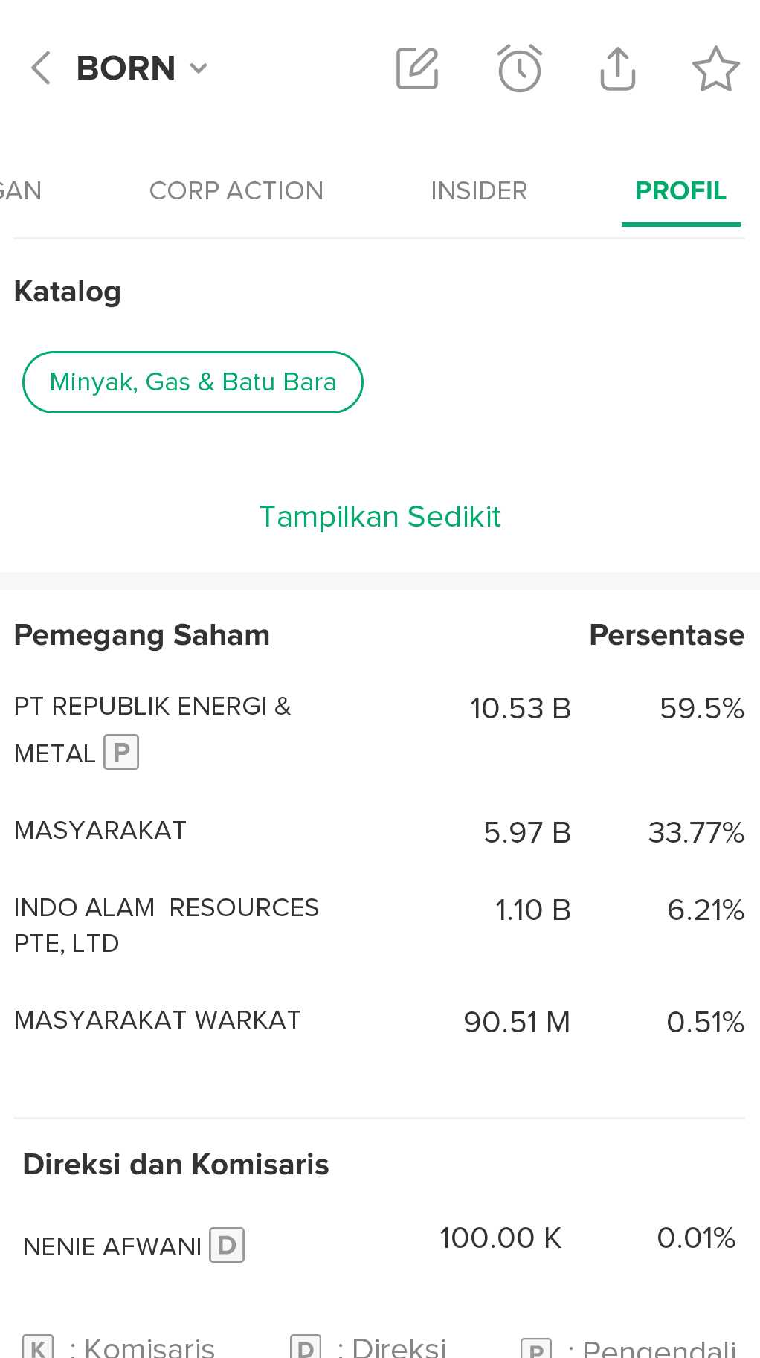
Task: Set a price alert with clock icon
Action: point(519,68)
